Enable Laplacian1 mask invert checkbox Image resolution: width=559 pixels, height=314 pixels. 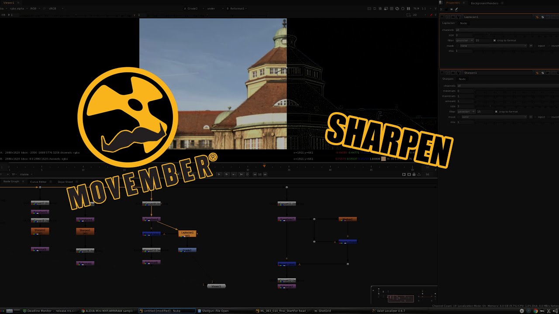click(549, 46)
